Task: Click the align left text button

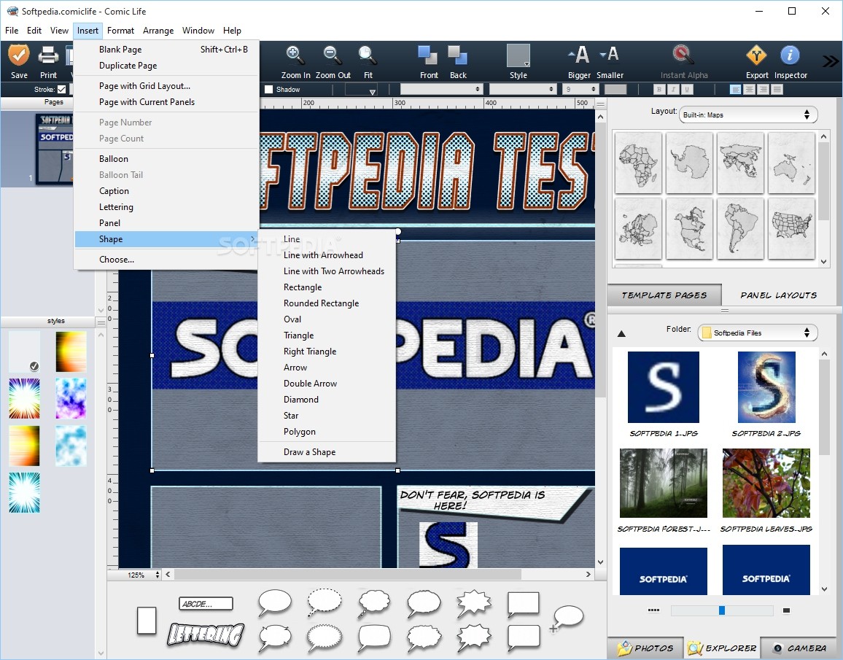Action: pyautogui.click(x=736, y=89)
